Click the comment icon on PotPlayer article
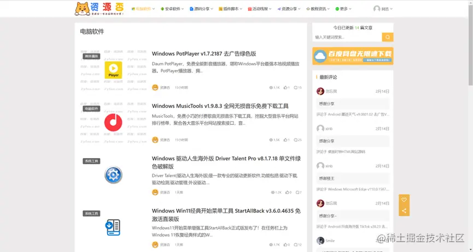The width and height of the screenshot is (473, 252). (296, 88)
